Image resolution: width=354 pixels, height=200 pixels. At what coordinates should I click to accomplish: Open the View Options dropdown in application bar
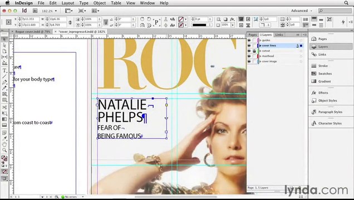(68, 11)
